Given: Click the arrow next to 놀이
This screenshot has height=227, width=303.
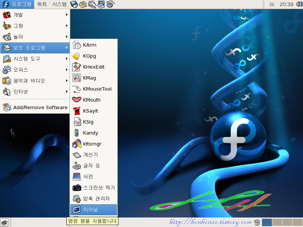Looking at the screenshot, I should click(x=66, y=37).
